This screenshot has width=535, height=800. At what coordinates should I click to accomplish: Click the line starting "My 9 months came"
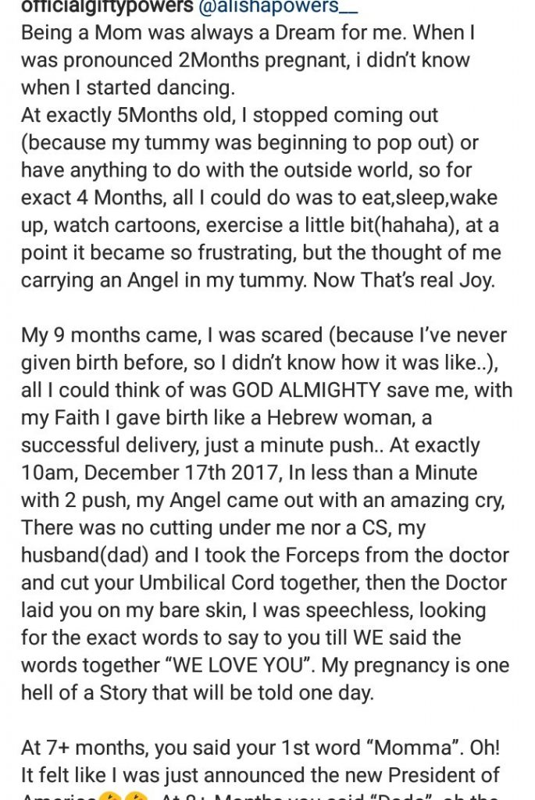263,336
